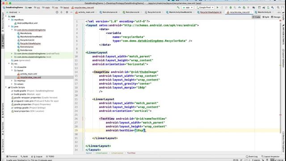Expand the values folder
This screenshot has width=286, height=161.
tap(12, 84)
